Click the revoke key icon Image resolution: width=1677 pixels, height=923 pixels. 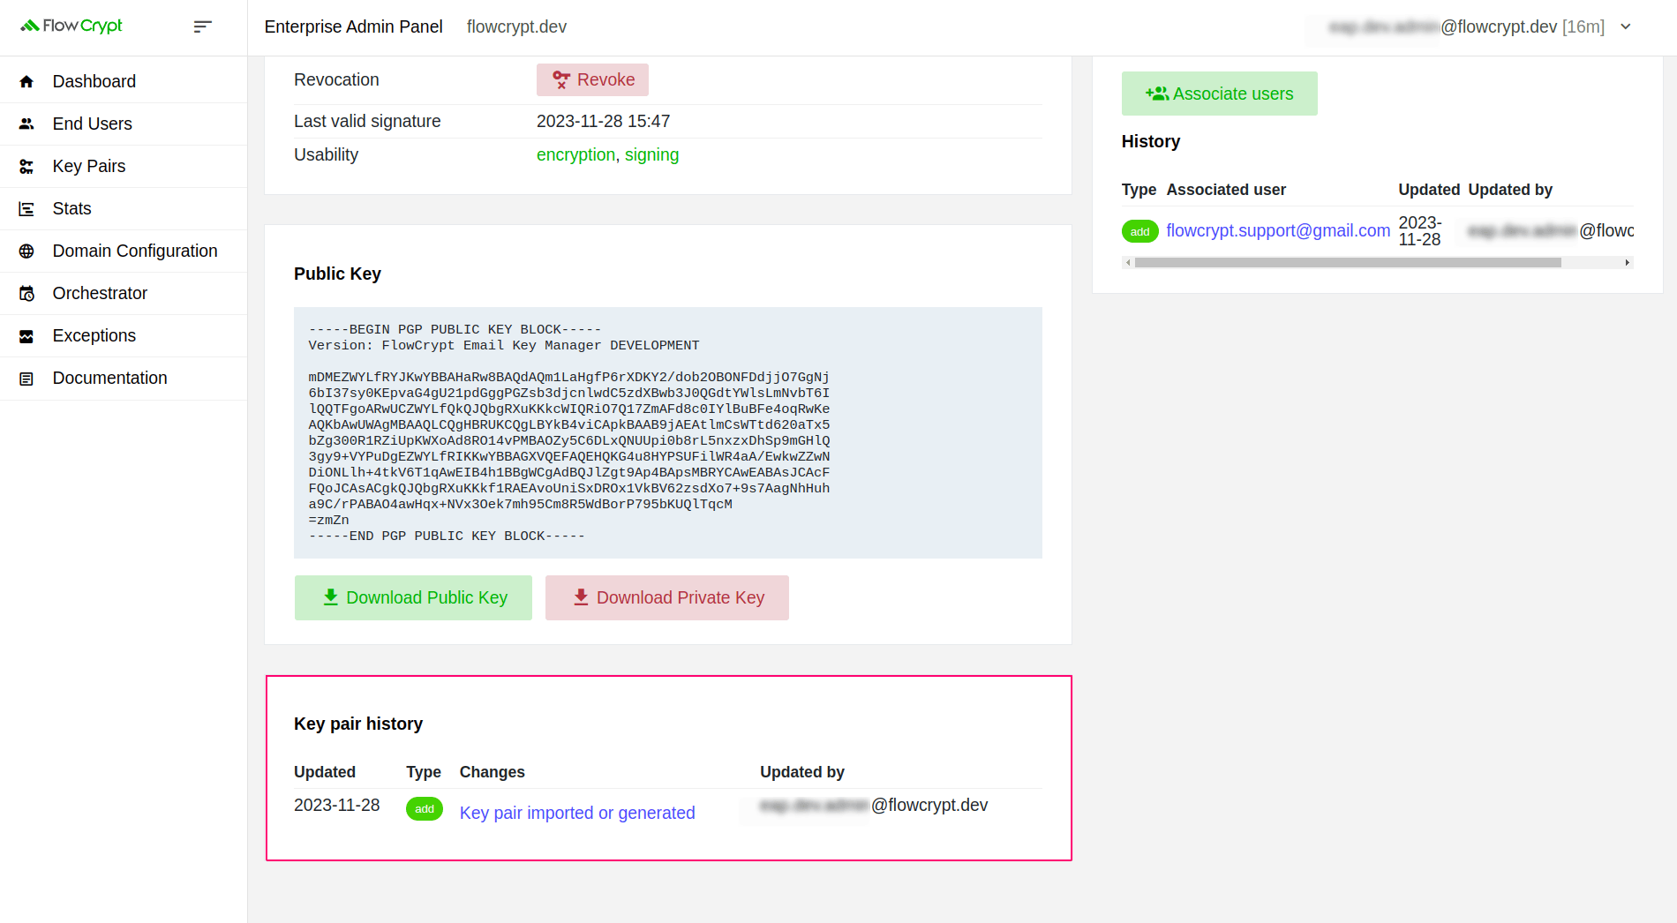point(561,80)
